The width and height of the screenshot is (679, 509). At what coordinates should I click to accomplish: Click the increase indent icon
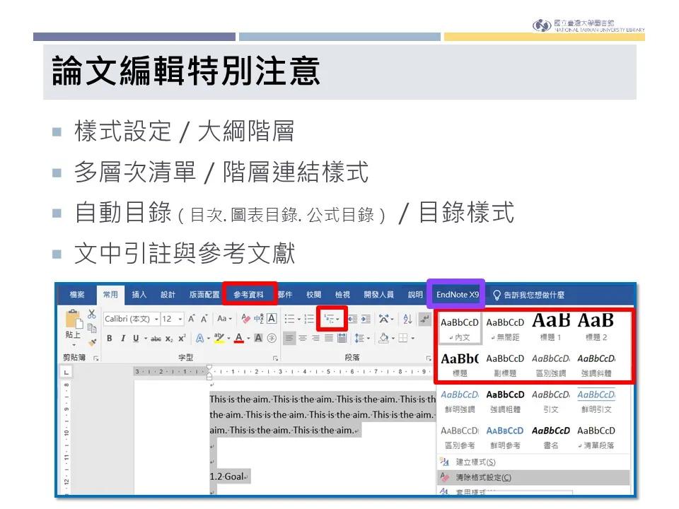pyautogui.click(x=367, y=319)
